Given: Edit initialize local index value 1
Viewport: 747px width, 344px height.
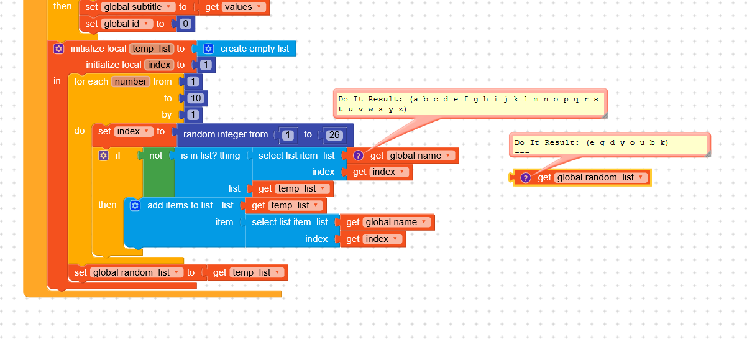Looking at the screenshot, I should (x=206, y=65).
